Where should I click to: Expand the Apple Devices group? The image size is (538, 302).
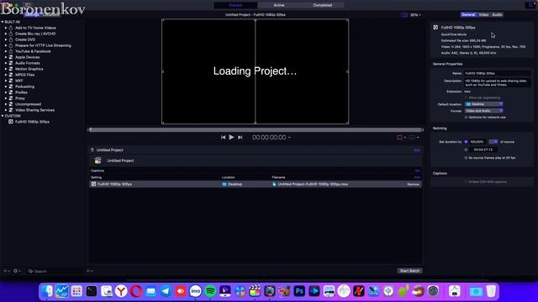6,57
